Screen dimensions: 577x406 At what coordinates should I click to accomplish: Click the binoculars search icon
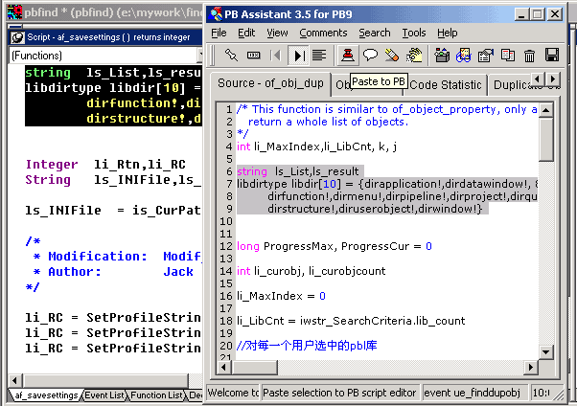pyautogui.click(x=463, y=56)
